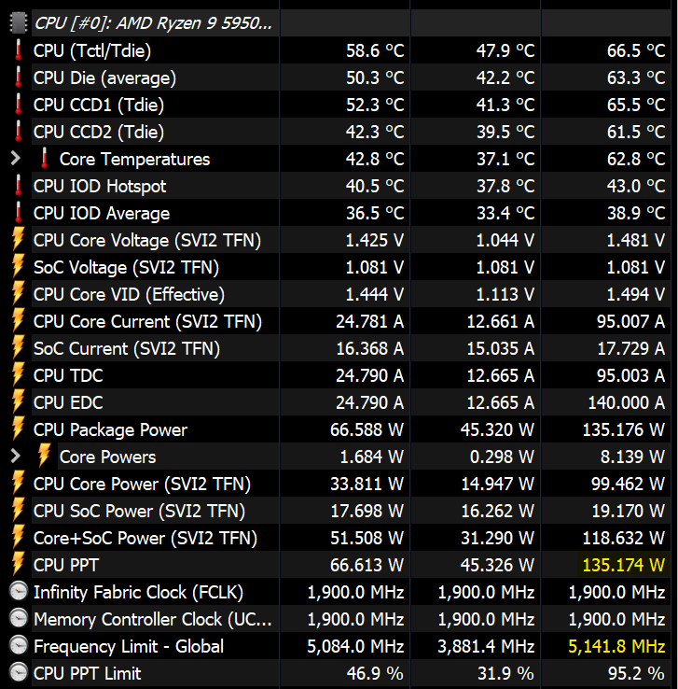
Task: Select the CPU EDC sensor row
Action: (68, 402)
